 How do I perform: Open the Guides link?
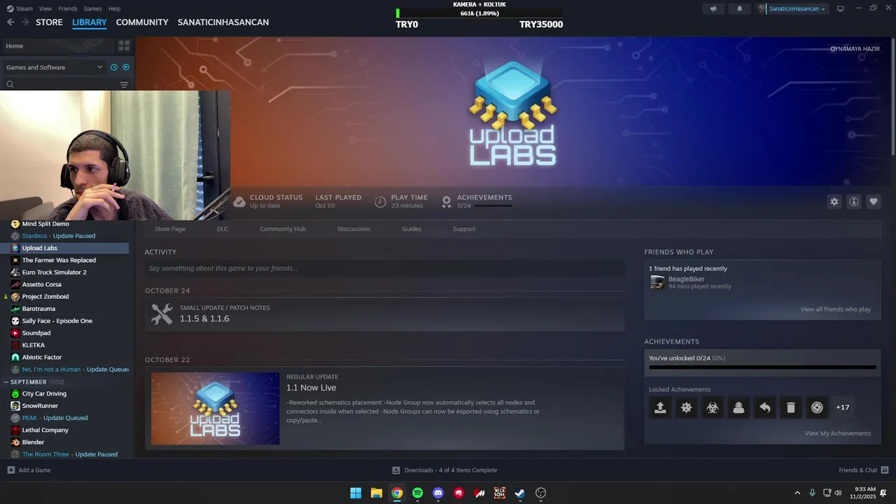tap(412, 229)
